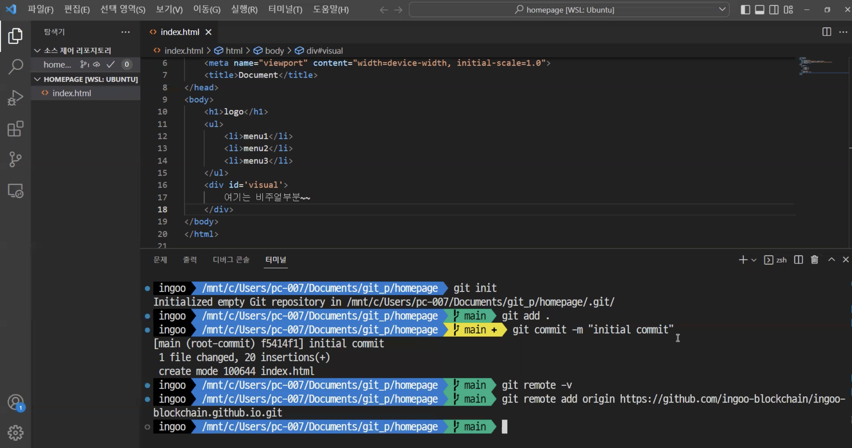Click the GitHub URL in terminal
The height and width of the screenshot is (448, 852).
tap(499, 406)
